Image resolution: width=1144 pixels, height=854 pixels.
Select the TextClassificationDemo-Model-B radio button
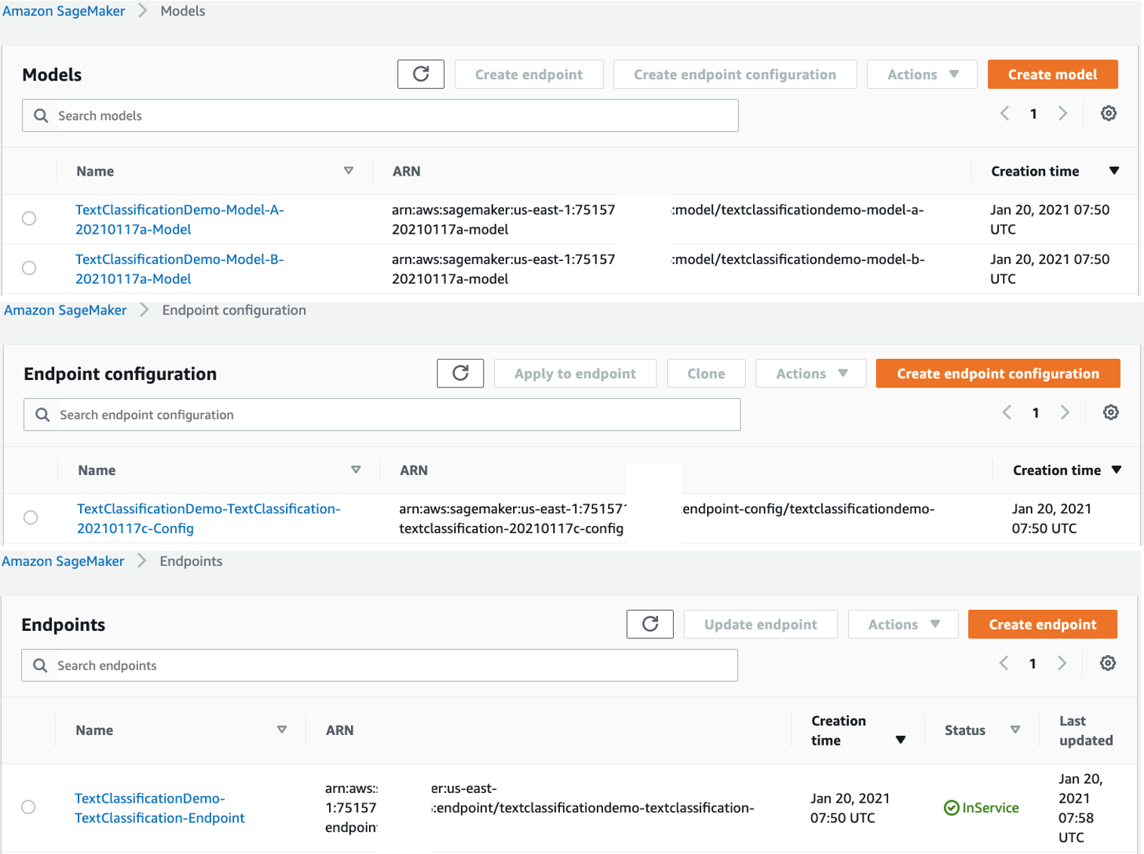(29, 268)
